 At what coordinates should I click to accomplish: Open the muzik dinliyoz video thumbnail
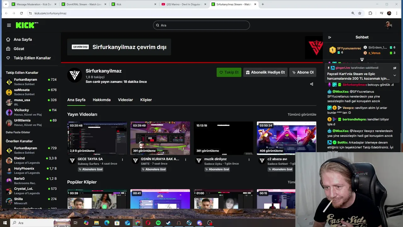224,138
